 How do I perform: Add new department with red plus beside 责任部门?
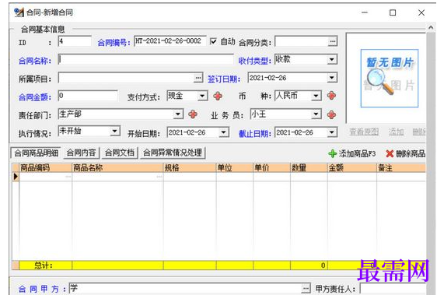(193, 114)
